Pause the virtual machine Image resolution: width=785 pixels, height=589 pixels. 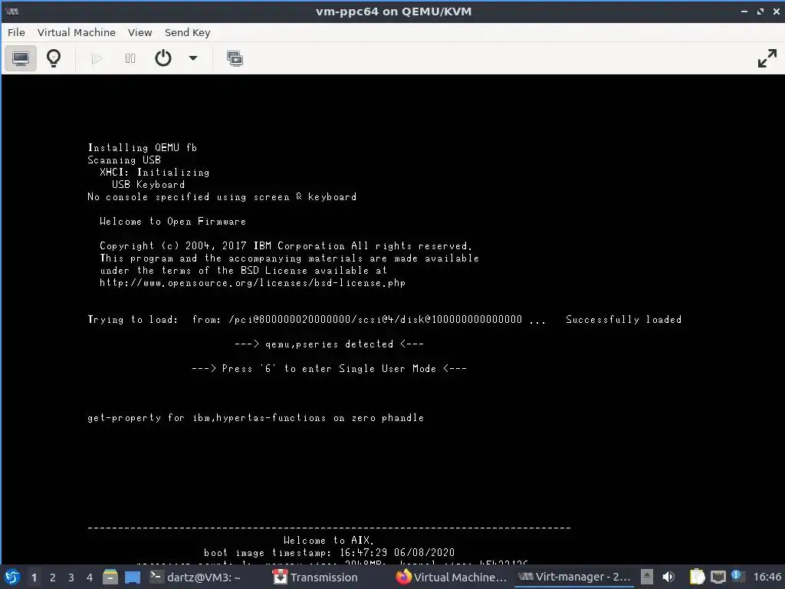(x=130, y=58)
